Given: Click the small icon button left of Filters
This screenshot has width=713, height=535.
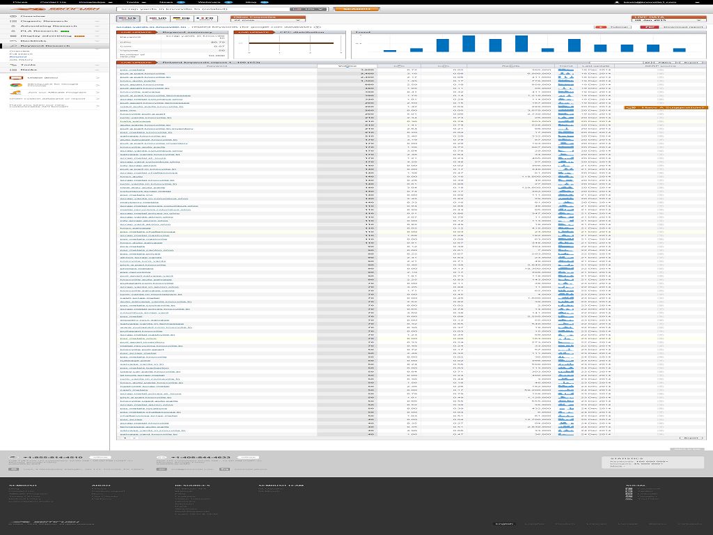Looking at the screenshot, I should tap(648, 62).
